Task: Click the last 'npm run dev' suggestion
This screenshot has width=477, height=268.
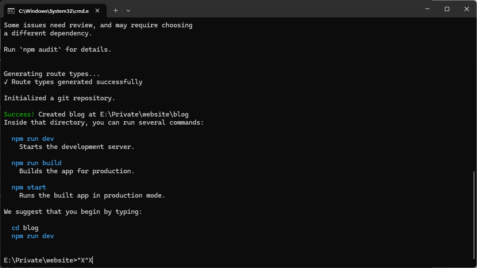Action: point(33,236)
